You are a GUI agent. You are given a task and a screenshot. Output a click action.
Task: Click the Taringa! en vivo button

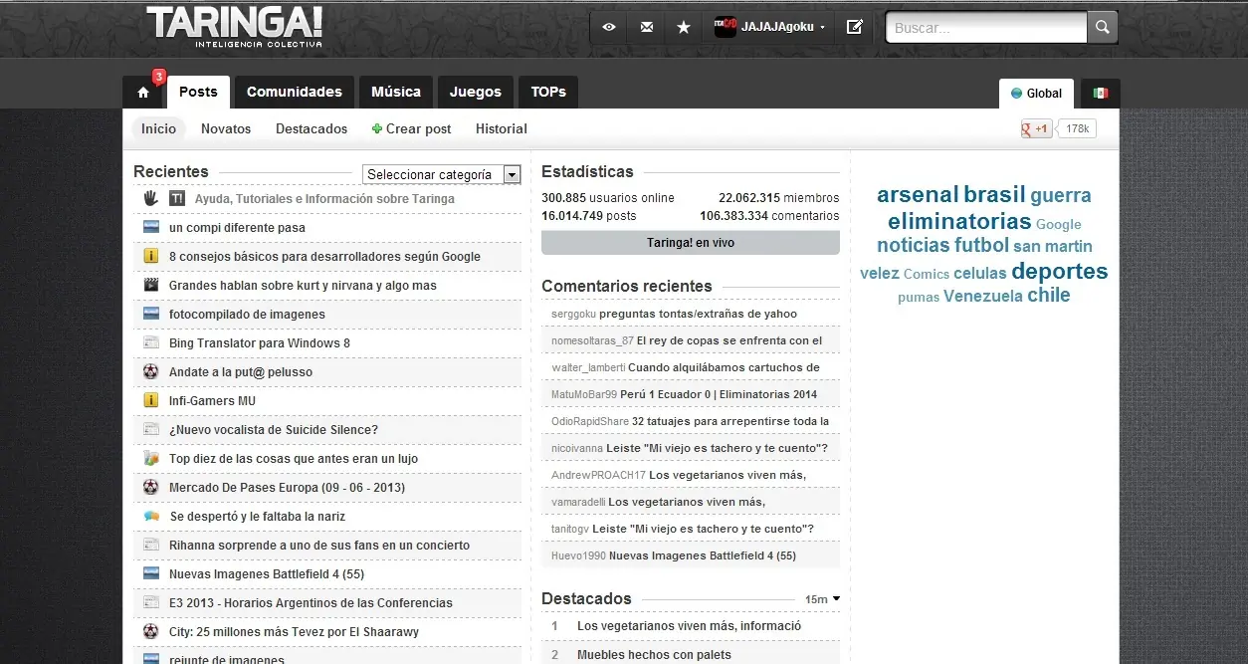690,243
